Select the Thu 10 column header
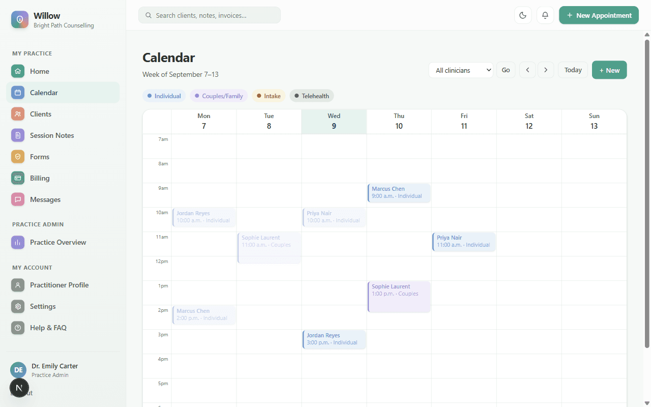The image size is (651, 407). point(399,122)
